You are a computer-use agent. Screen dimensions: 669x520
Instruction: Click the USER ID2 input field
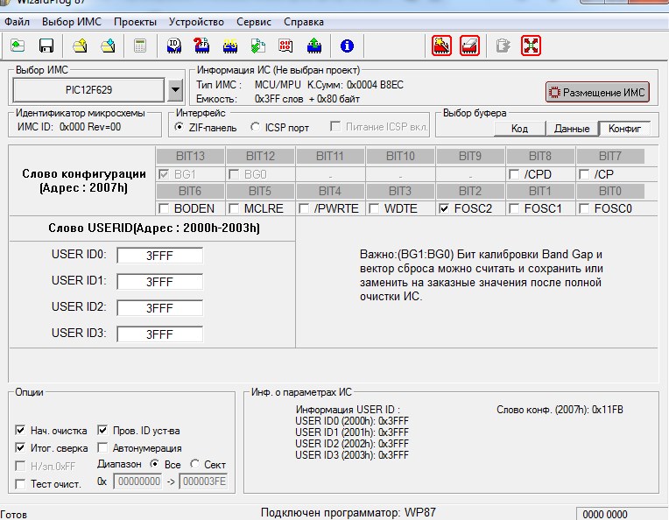pyautogui.click(x=160, y=308)
